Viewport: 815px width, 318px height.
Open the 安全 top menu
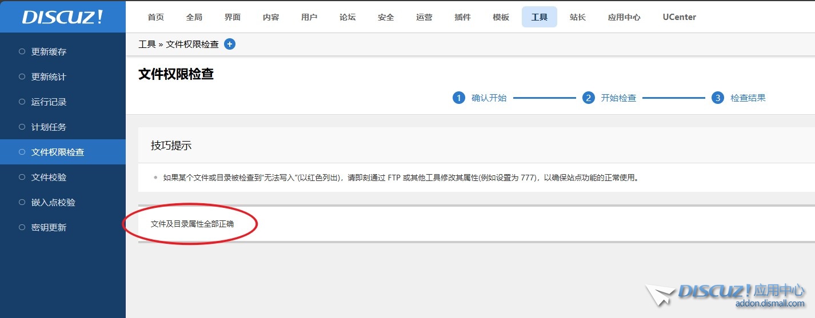point(386,17)
